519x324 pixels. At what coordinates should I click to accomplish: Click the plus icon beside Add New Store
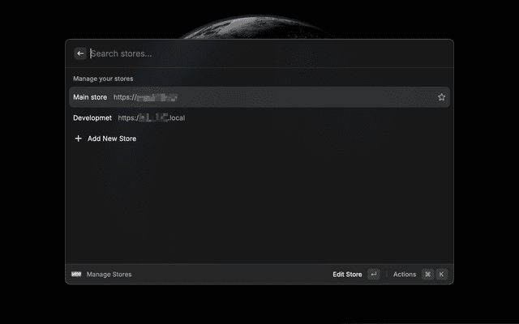[x=79, y=139]
